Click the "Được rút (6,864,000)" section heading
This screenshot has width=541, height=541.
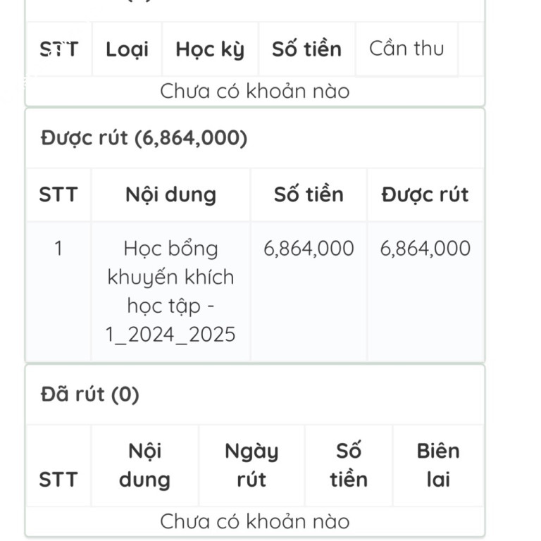144,139
